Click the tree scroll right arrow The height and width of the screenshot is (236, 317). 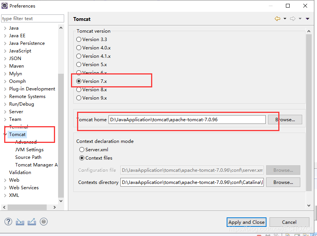point(54,207)
